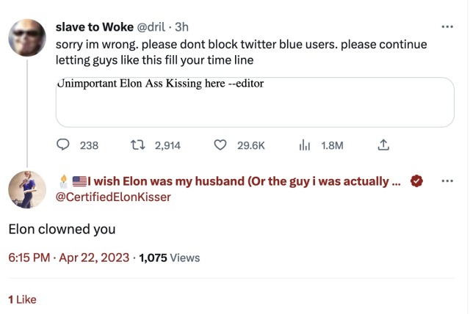
Task: Like the dril tweet via heart icon
Action: coord(220,145)
